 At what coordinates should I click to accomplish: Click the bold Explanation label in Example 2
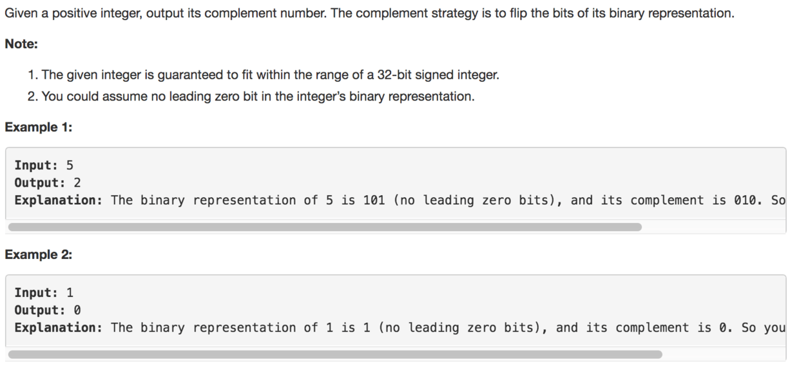click(x=59, y=328)
